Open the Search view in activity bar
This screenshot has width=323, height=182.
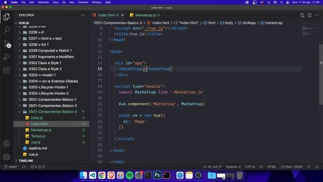tap(7, 30)
